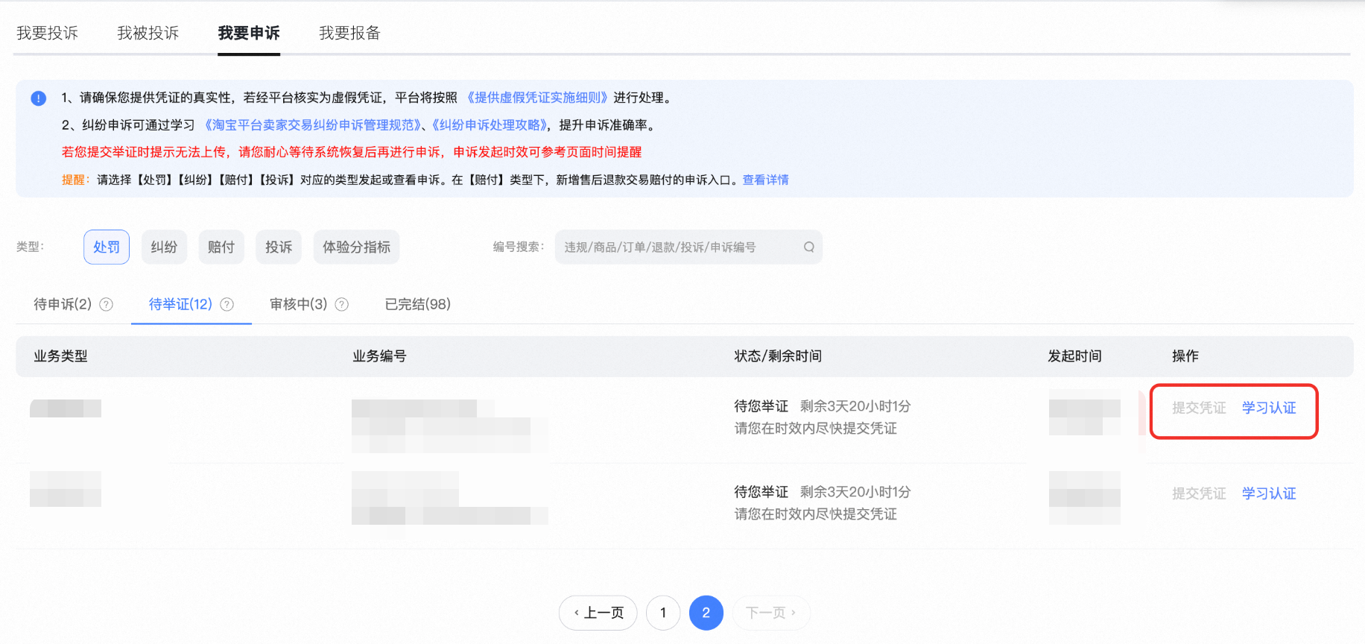Click the 状态/剩余时间 column header
Image resolution: width=1365 pixels, height=644 pixels.
[x=778, y=356]
